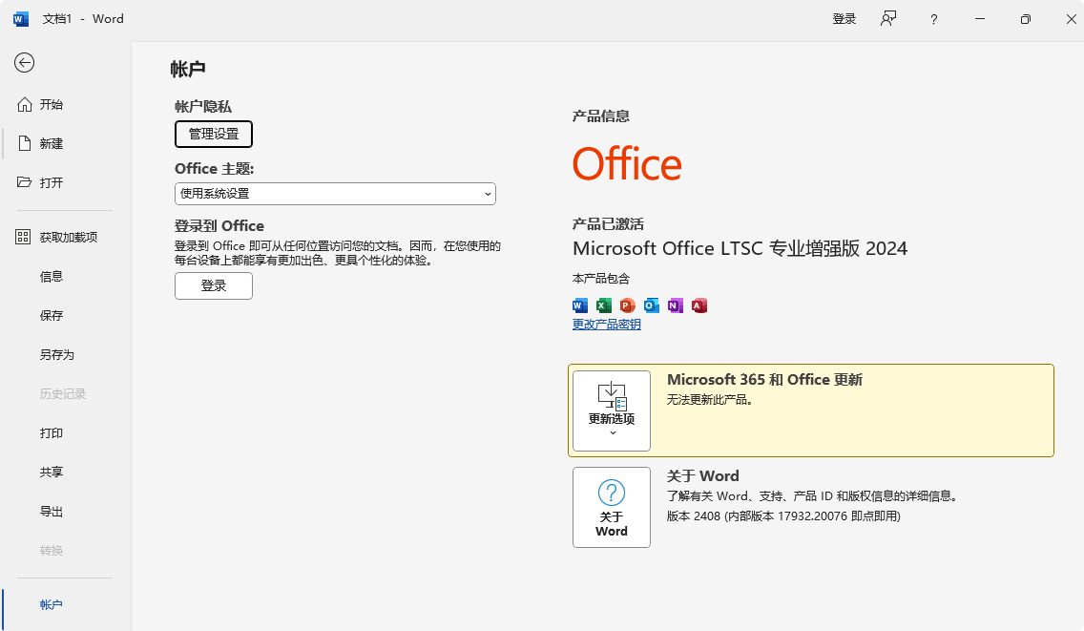Open 关于 Word question mark icon
The height and width of the screenshot is (631, 1084).
(x=611, y=494)
